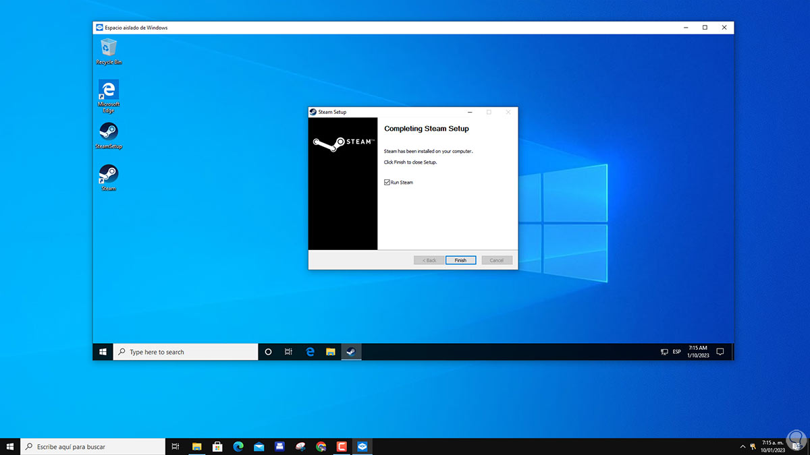
Task: Select the SteamSetup desktop icon
Action: [109, 135]
